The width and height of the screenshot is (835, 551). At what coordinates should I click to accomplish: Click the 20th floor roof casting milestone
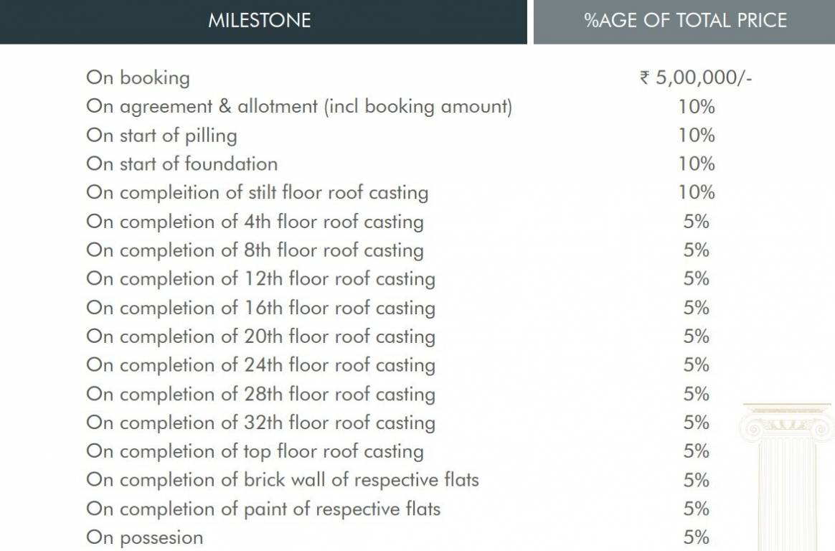[260, 336]
